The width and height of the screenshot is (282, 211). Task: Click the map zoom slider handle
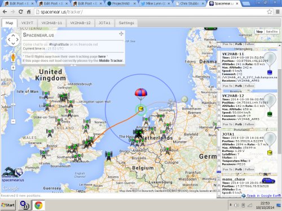pyautogui.click(x=13, y=104)
